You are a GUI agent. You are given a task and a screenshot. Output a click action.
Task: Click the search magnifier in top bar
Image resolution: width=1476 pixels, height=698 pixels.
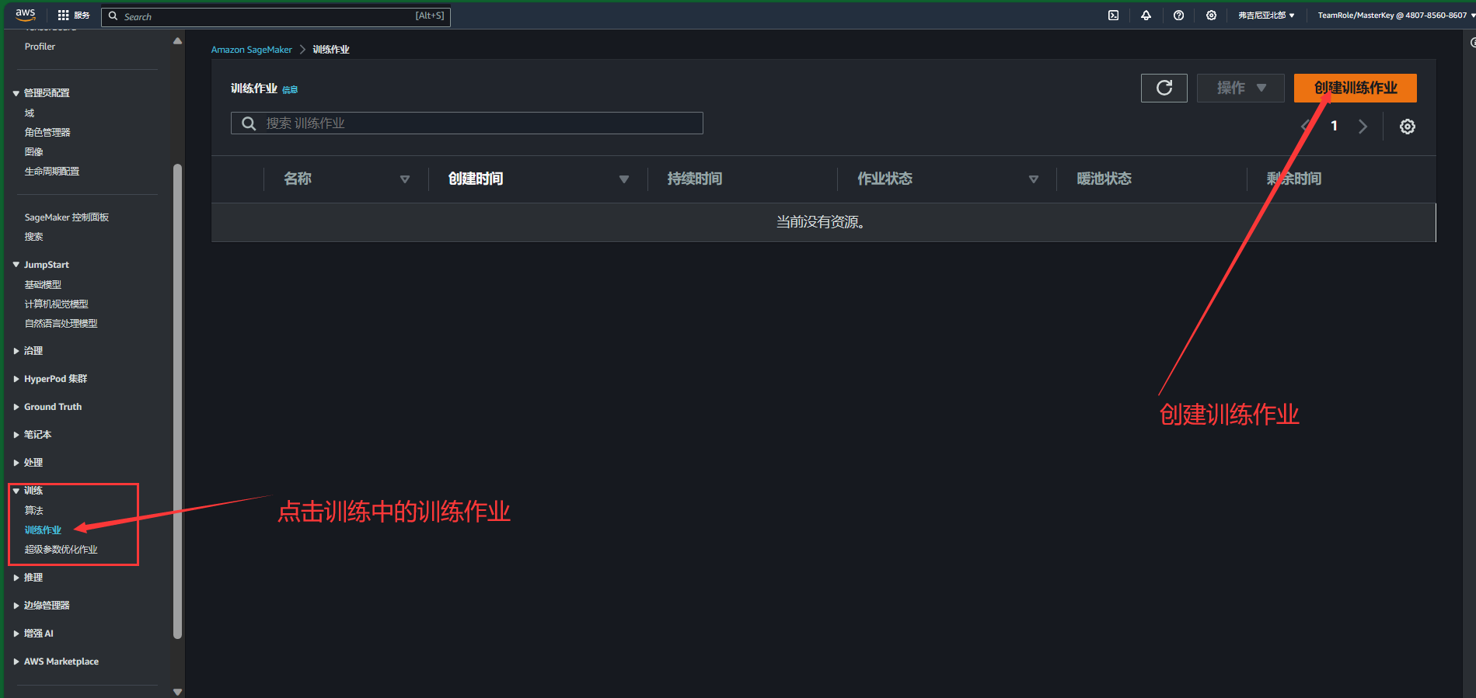pyautogui.click(x=113, y=16)
